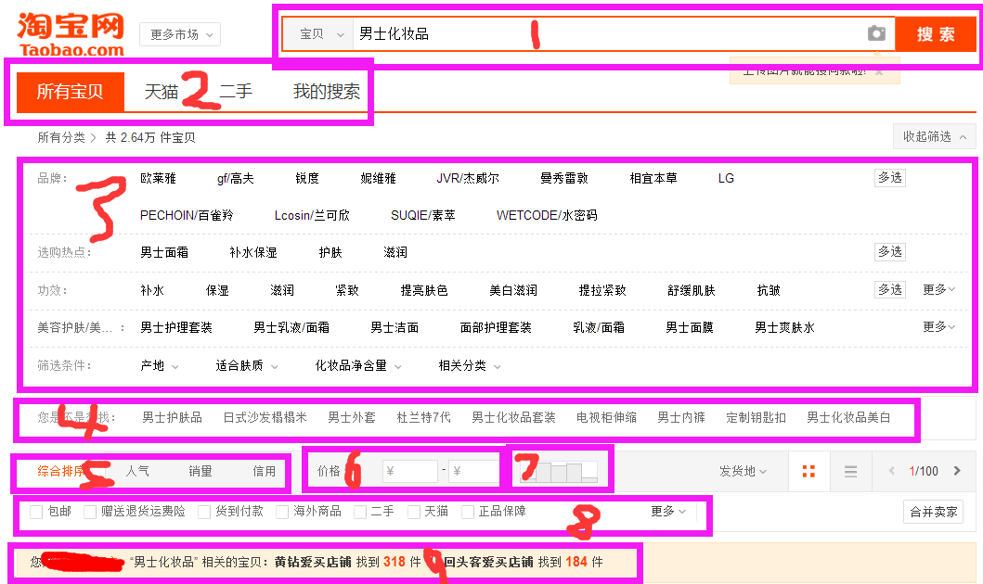Filter by 补水保湿 hot topic
This screenshot has height=584, width=983.
coord(253,252)
